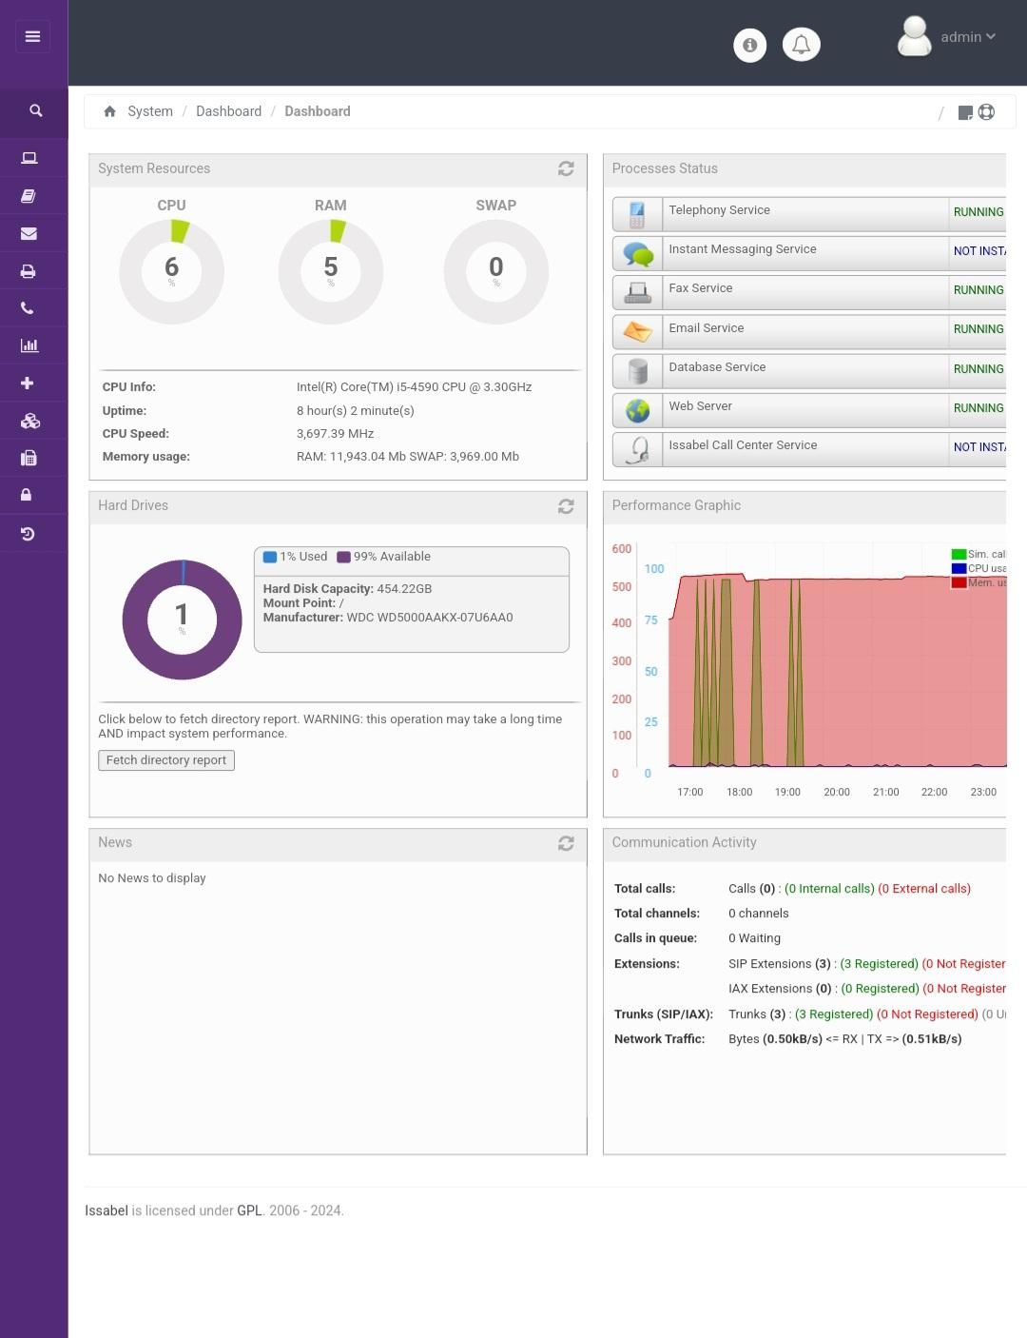Viewport: 1027px width, 1338px height.
Task: Click the home icon in breadcrumb
Action: (109, 111)
